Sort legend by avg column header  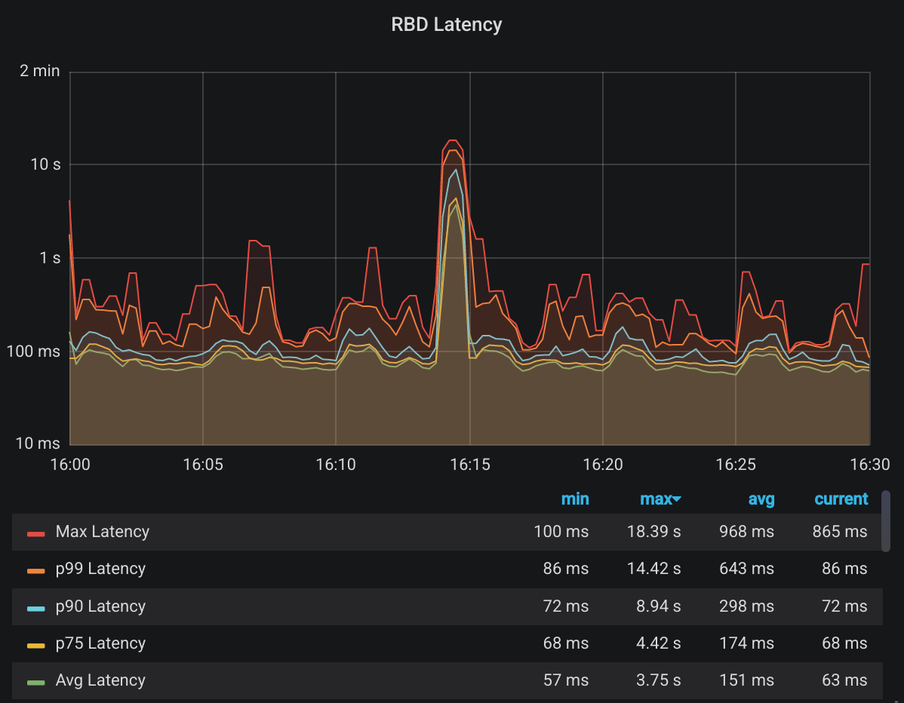761,499
